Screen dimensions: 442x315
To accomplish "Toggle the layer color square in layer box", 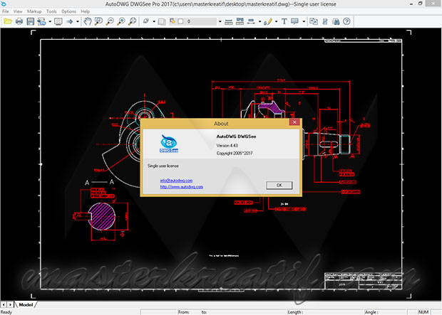I will tap(180, 21).
